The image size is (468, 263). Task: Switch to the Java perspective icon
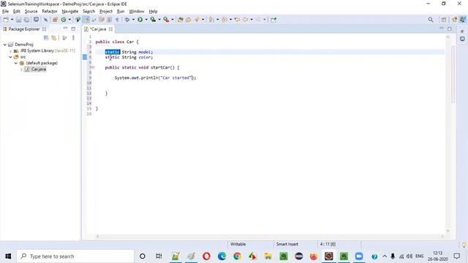coord(462,20)
